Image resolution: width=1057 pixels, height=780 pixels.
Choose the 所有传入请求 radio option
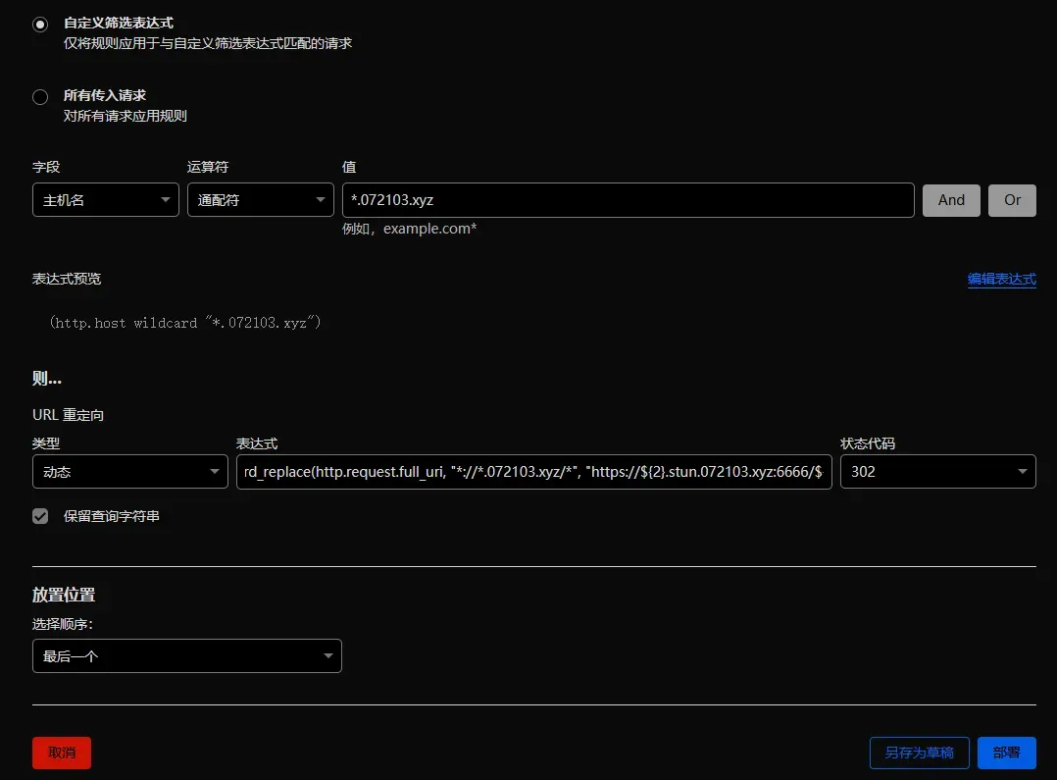pos(40,97)
